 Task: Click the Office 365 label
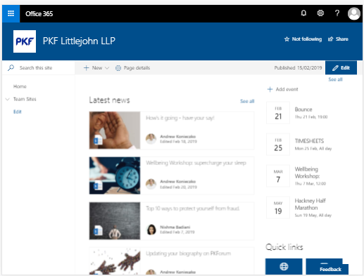(39, 14)
